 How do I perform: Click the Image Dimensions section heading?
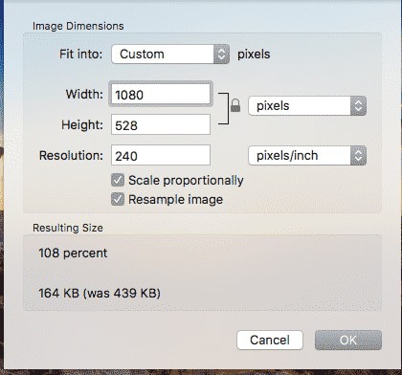tap(78, 26)
